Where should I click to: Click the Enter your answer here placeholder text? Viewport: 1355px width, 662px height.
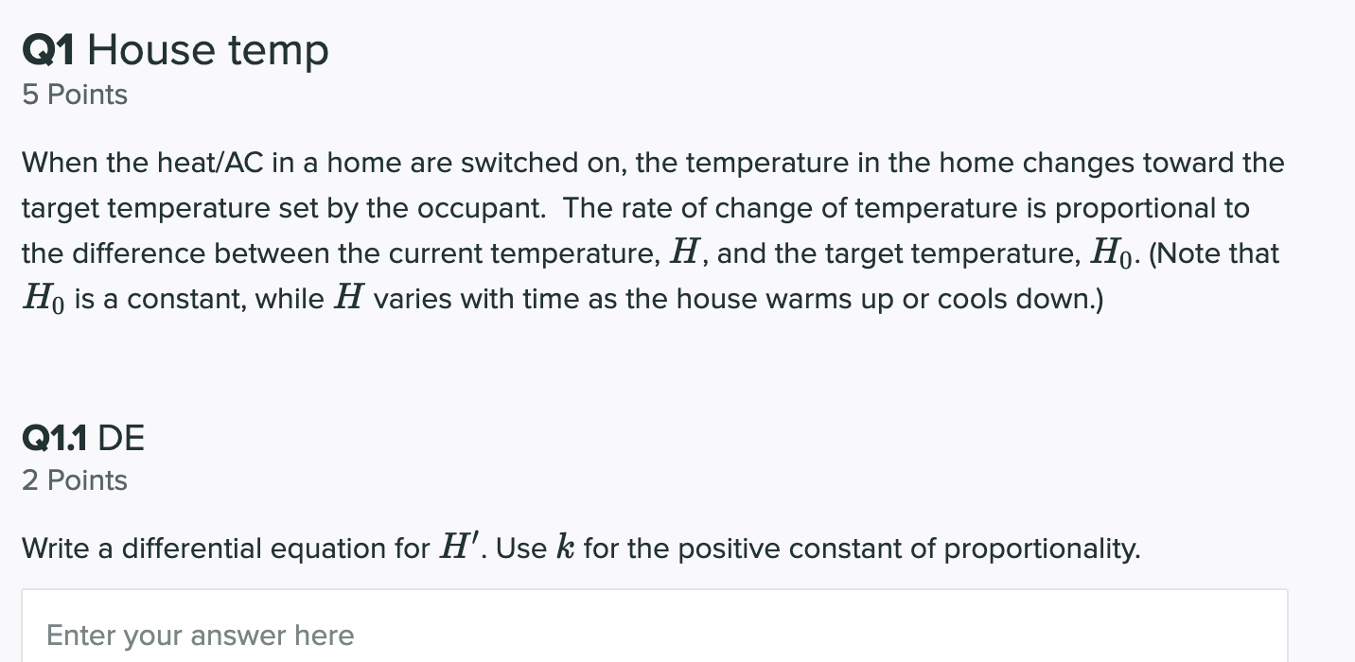tap(201, 636)
